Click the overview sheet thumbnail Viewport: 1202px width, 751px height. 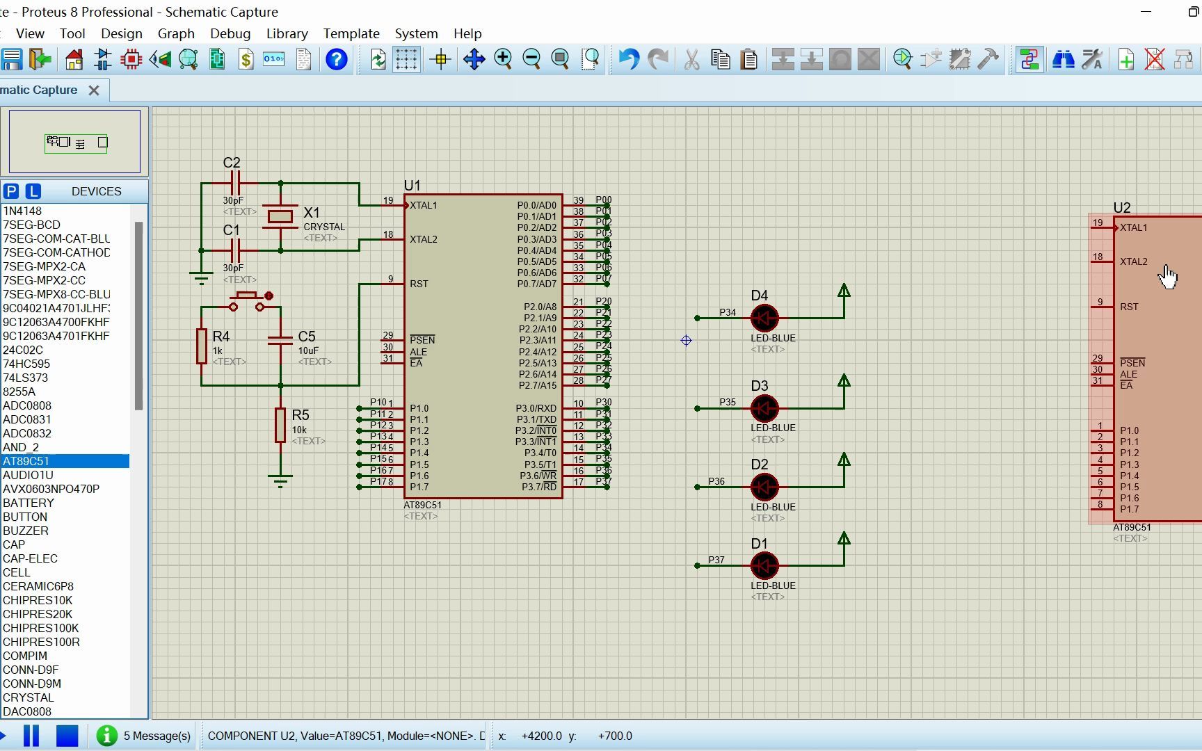click(74, 142)
